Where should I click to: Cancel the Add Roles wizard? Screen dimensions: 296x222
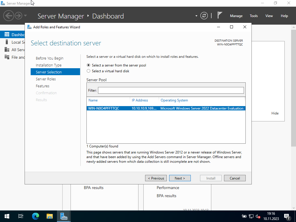click(235, 178)
